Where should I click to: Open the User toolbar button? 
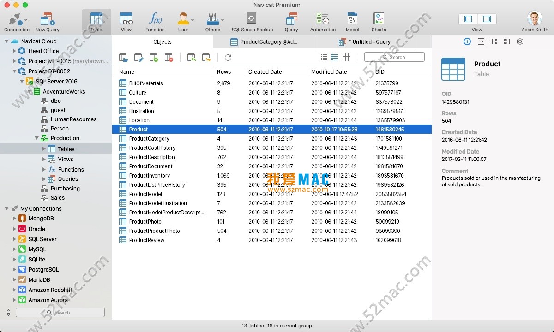click(x=183, y=22)
